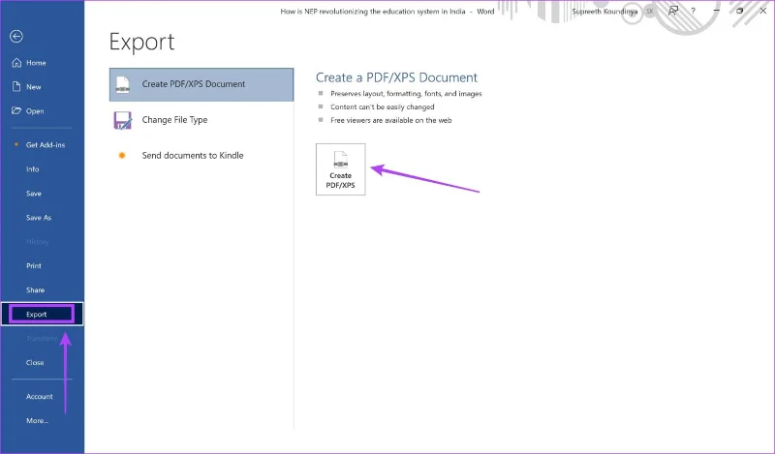The height and width of the screenshot is (454, 775).
Task: Click the Change File Type floppy icon
Action: point(123,120)
